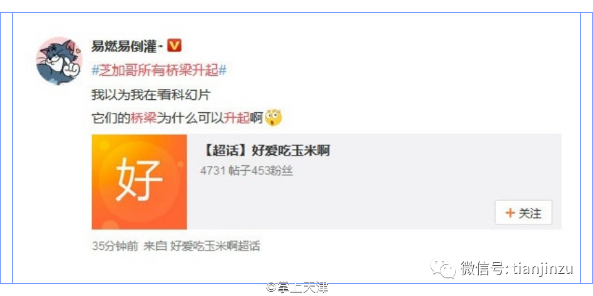Click the WeChat logo watermark
The image size is (593, 296).
[443, 268]
